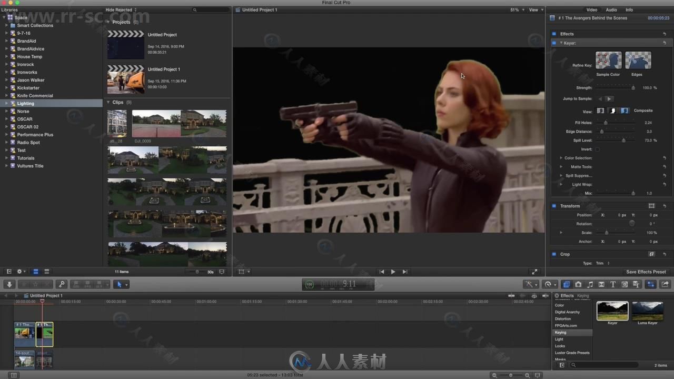
Task: Switch to the Info inspector tab
Action: pyautogui.click(x=629, y=10)
